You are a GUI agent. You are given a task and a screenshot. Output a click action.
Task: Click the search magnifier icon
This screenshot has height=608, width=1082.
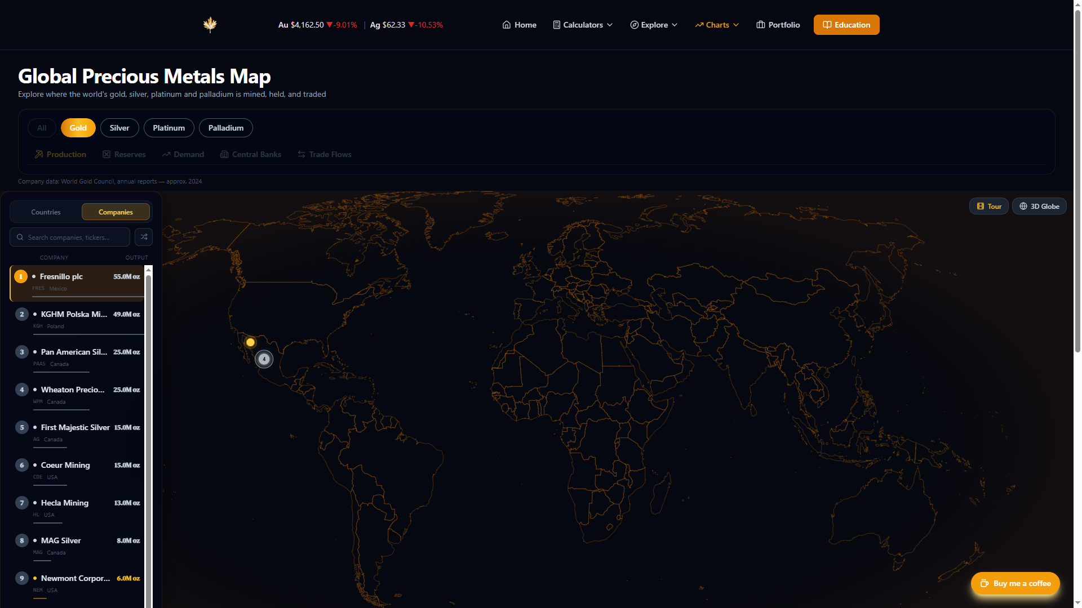(x=20, y=238)
